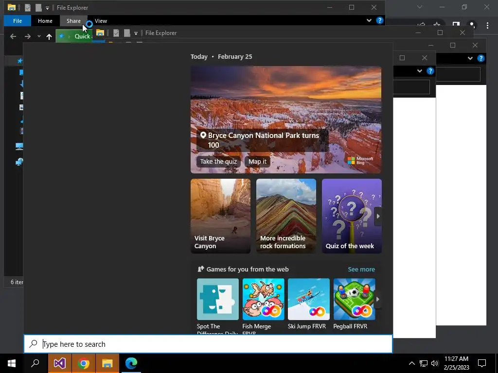
Task: Click the network status tray icon
Action: [x=424, y=363]
